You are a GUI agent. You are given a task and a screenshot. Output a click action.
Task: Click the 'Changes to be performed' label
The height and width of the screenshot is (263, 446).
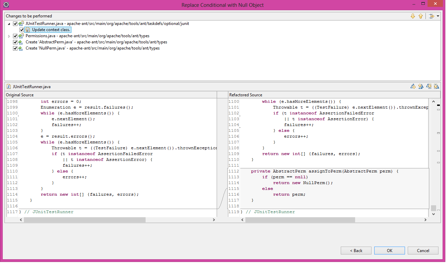[x=29, y=16]
